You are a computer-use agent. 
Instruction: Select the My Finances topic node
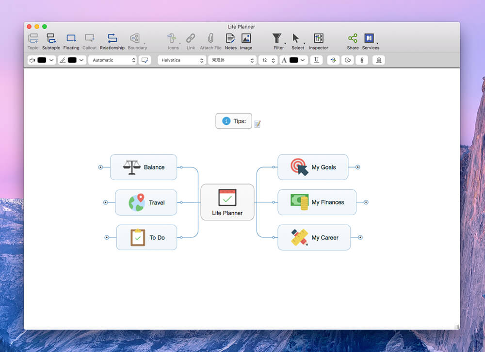pyautogui.click(x=317, y=202)
